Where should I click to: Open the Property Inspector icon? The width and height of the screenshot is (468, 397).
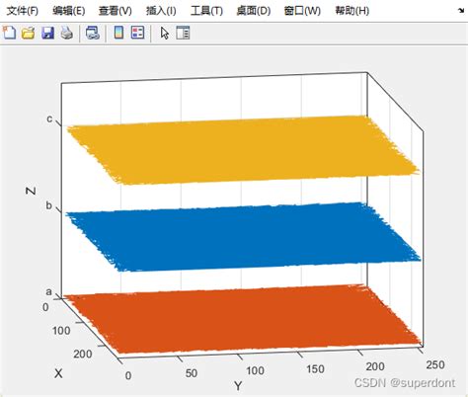[183, 33]
